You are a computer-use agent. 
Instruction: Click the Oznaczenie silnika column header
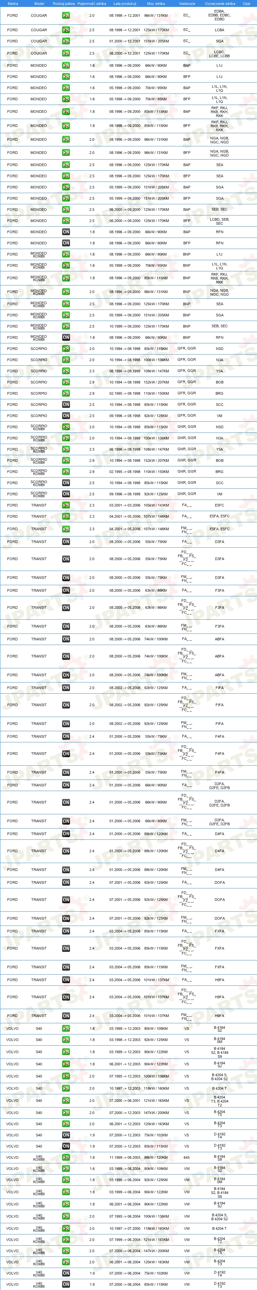coord(220,4)
